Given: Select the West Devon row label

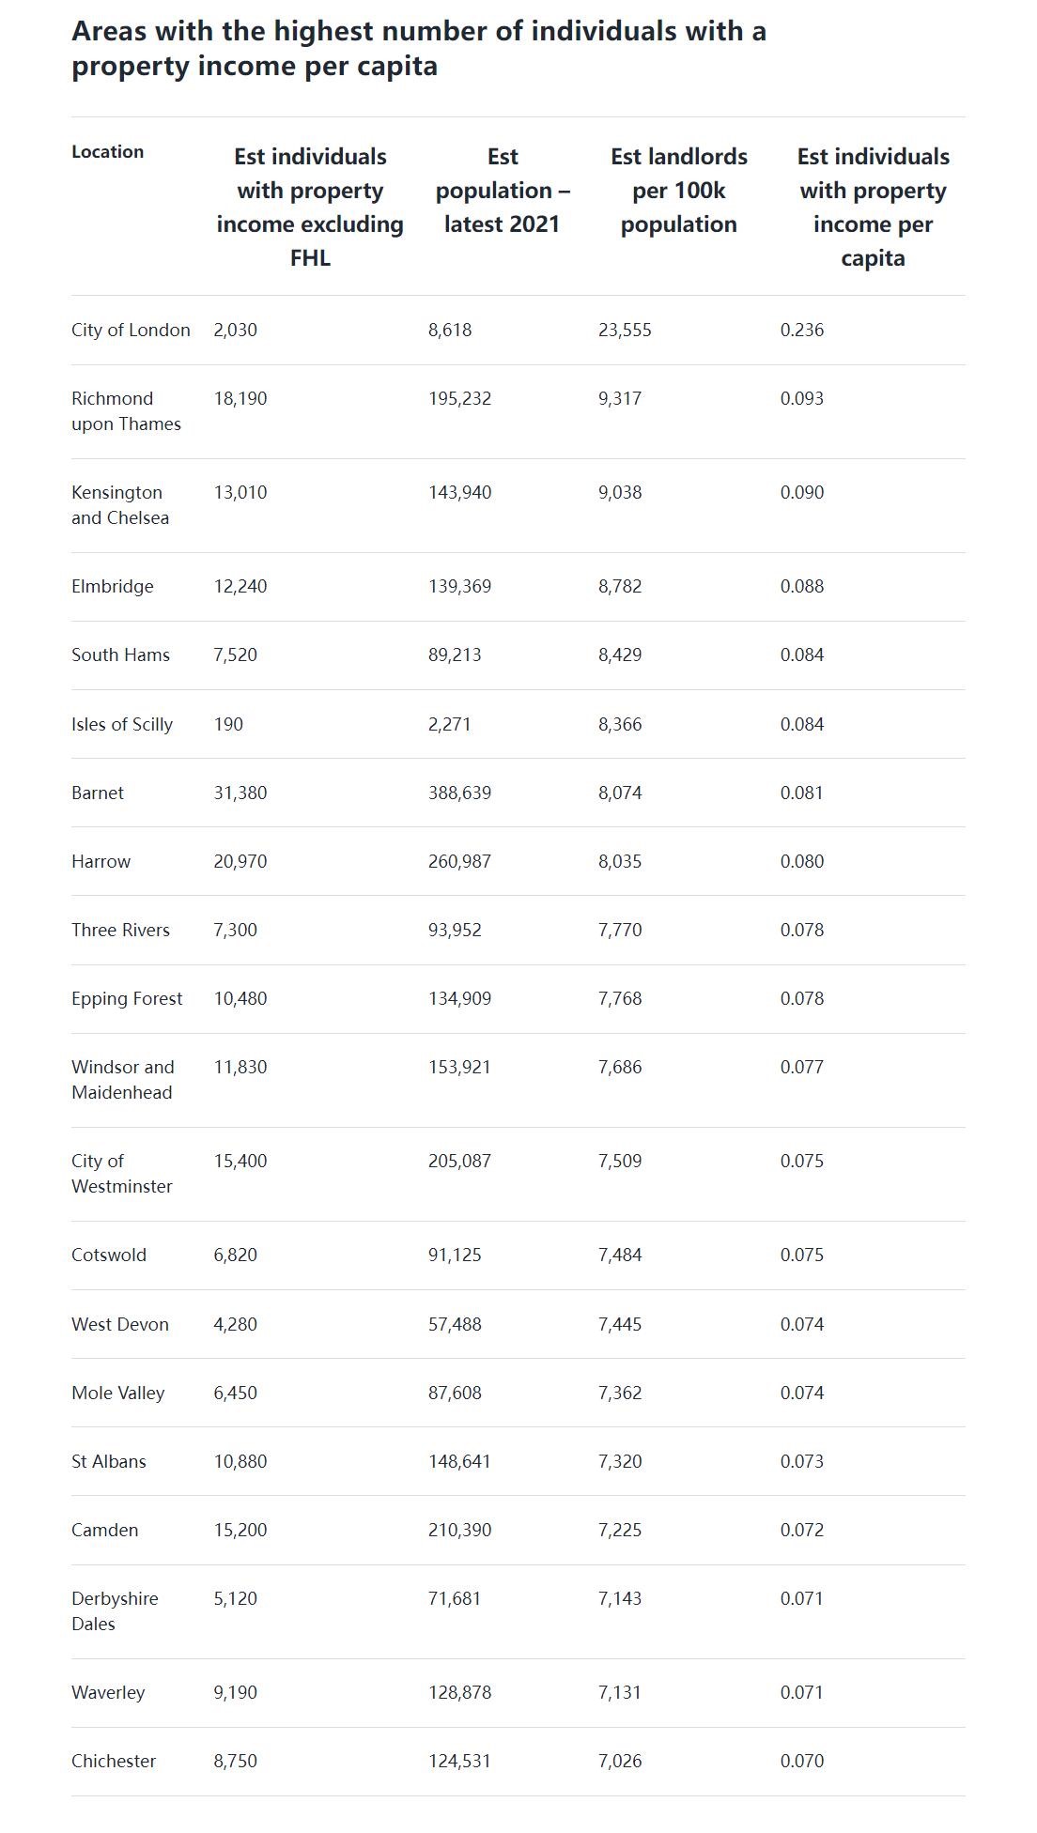Looking at the screenshot, I should 120,1325.
